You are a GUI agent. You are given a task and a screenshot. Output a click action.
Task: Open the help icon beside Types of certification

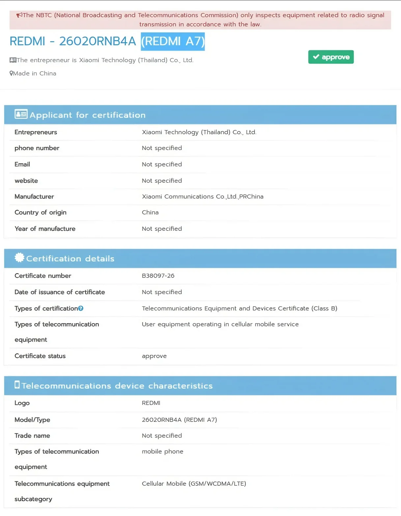81,308
